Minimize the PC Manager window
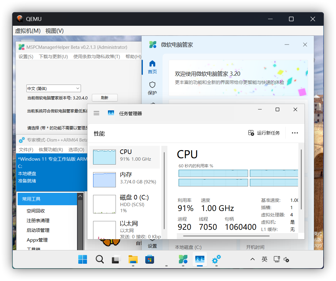Screen dimensions: 336x281 pos(287,45)
